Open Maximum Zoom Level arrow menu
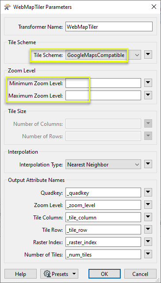Screen dimensions: 161x283 pyautogui.click(x=148, y=95)
